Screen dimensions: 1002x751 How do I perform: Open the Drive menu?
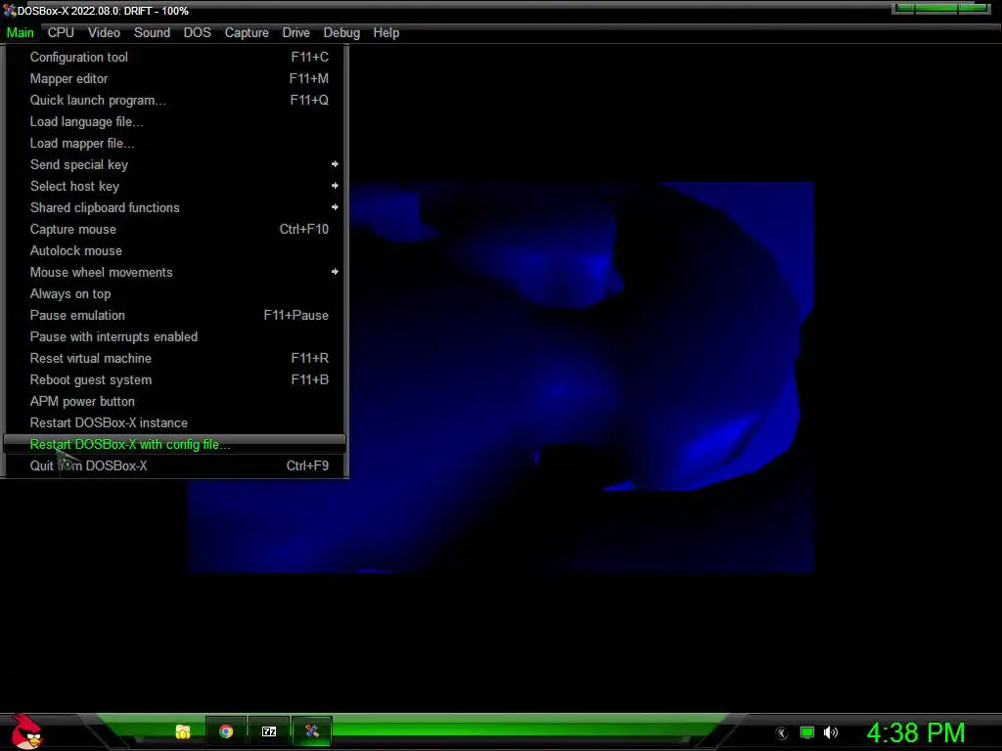(x=296, y=32)
